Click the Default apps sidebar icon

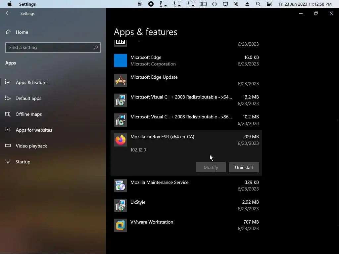8,98
